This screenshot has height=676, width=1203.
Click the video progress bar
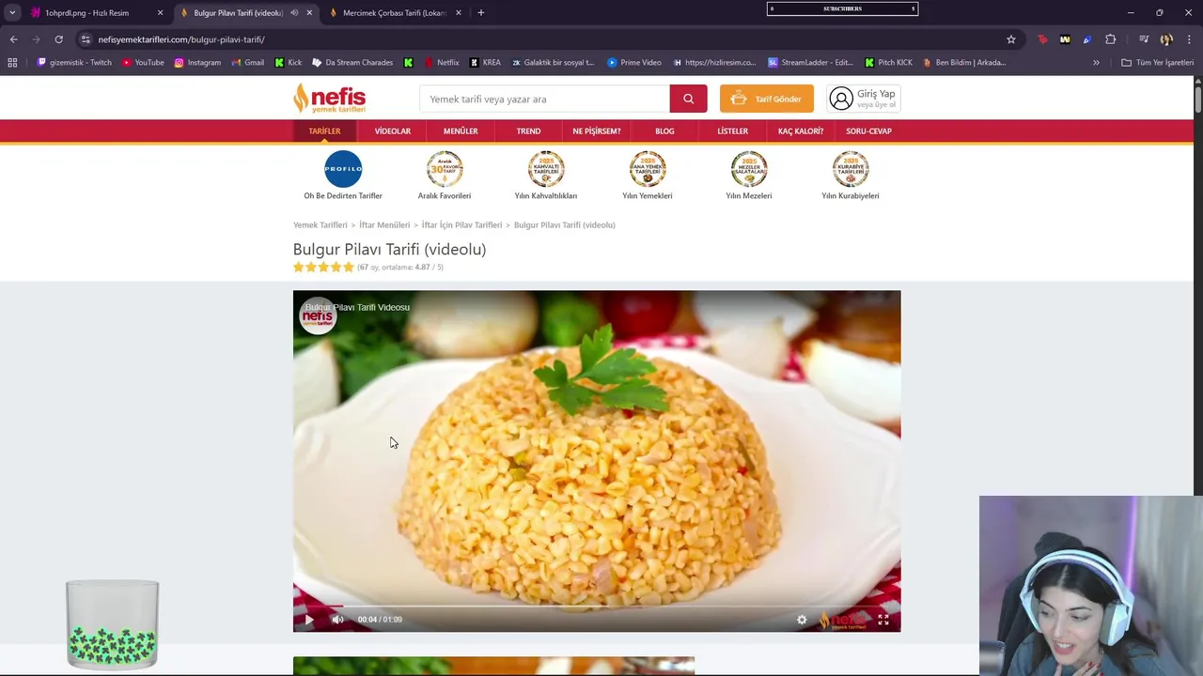pyautogui.click(x=597, y=607)
